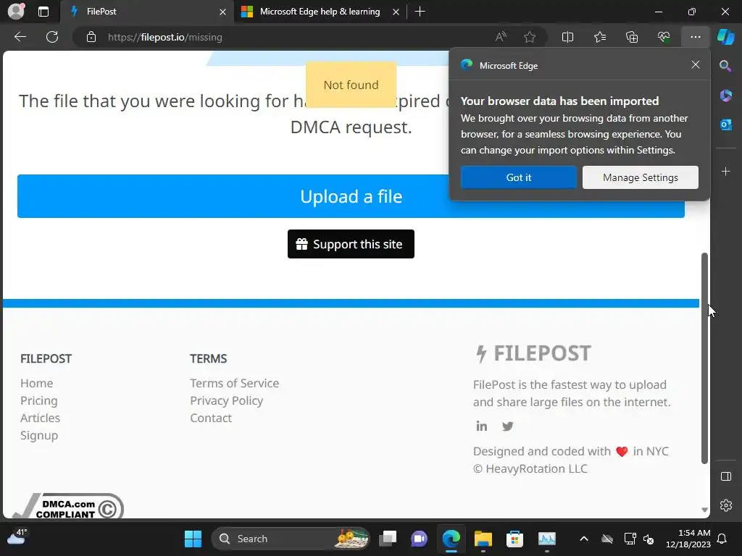This screenshot has height=556, width=742.
Task: Click the Manage Settings button
Action: tap(641, 177)
